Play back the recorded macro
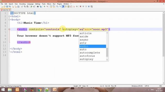This screenshot has width=165, height=92. click(x=86, y=6)
